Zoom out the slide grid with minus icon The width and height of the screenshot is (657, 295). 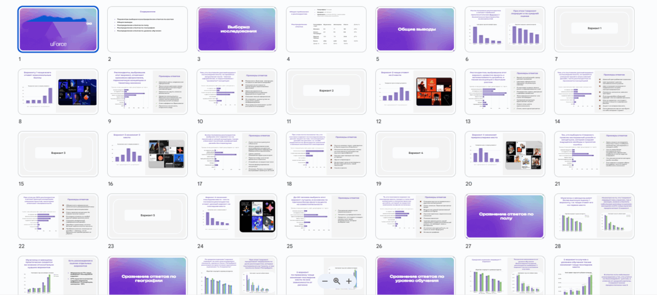coord(325,281)
